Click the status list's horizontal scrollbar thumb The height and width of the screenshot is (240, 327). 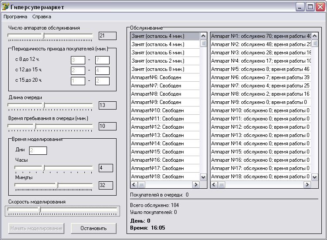(x=141, y=184)
